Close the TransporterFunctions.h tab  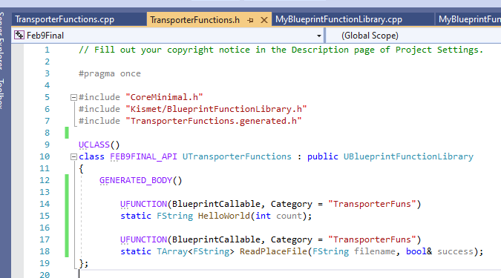point(264,21)
